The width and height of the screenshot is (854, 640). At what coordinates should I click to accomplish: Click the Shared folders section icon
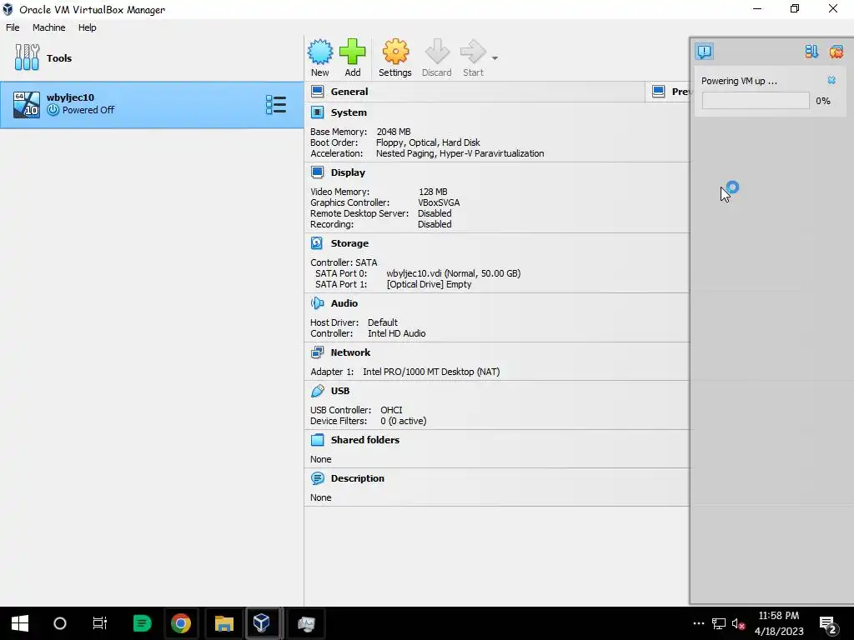tap(317, 440)
